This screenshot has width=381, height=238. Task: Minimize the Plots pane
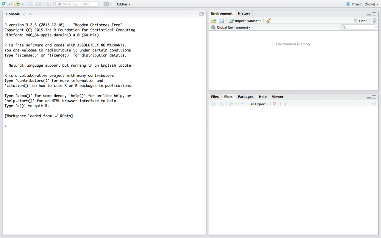[368, 97]
